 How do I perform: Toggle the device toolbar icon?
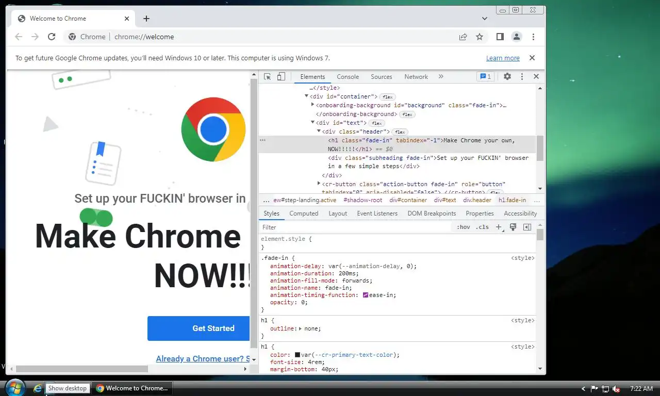click(x=281, y=76)
